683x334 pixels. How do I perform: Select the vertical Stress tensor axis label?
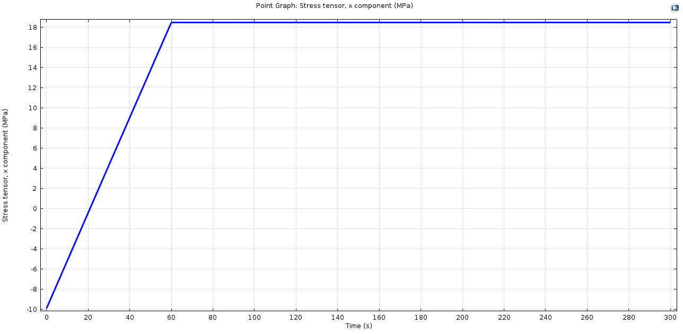tap(5, 165)
